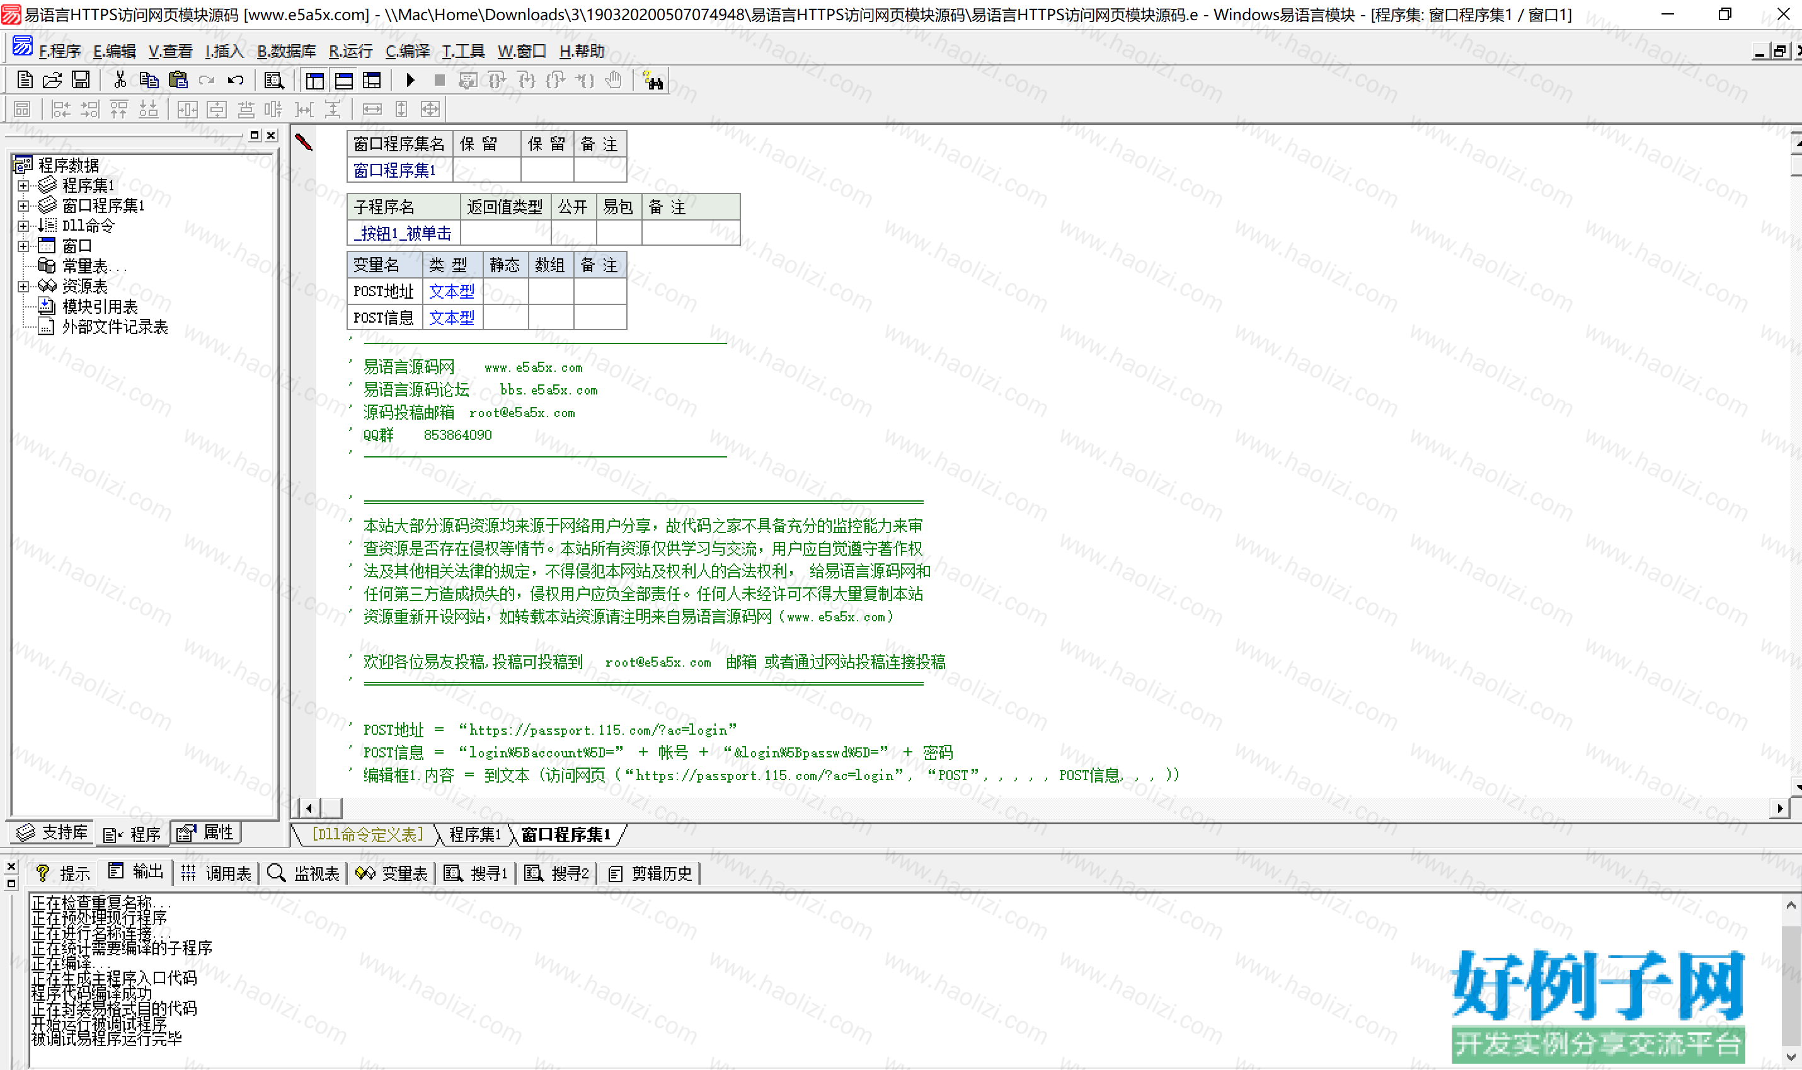Image resolution: width=1802 pixels, height=1070 pixels.
Task: Open the R.运行 menu
Action: coord(351,51)
